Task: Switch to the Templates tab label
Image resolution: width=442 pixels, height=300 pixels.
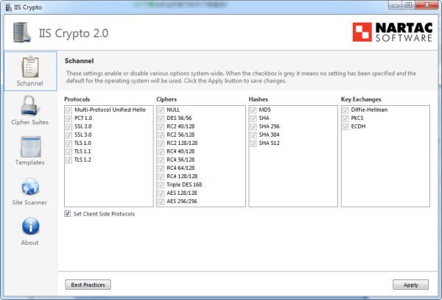Action: click(30, 162)
